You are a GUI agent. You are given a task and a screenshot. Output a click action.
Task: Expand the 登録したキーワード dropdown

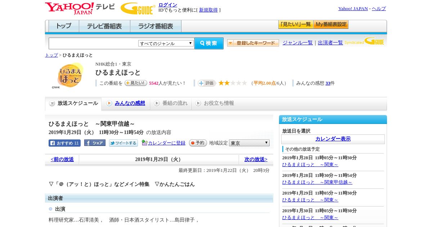(x=253, y=43)
